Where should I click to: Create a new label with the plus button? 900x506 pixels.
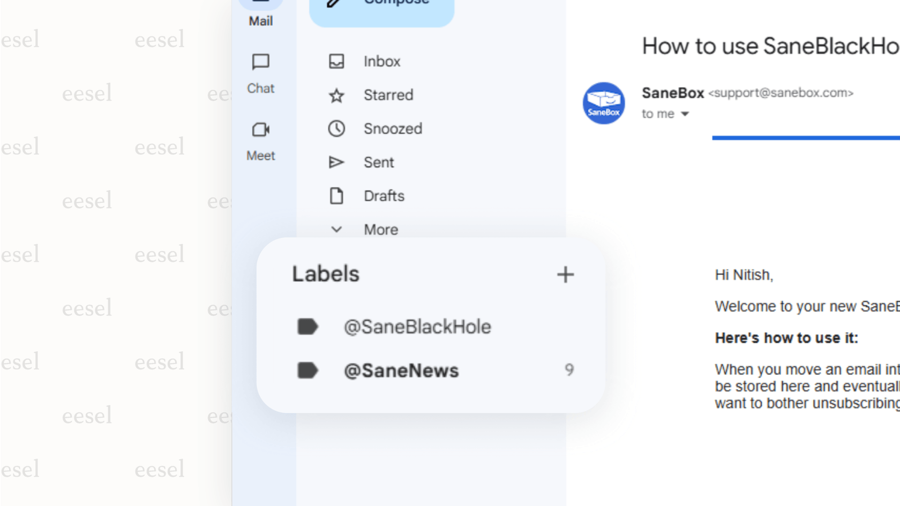[565, 274]
